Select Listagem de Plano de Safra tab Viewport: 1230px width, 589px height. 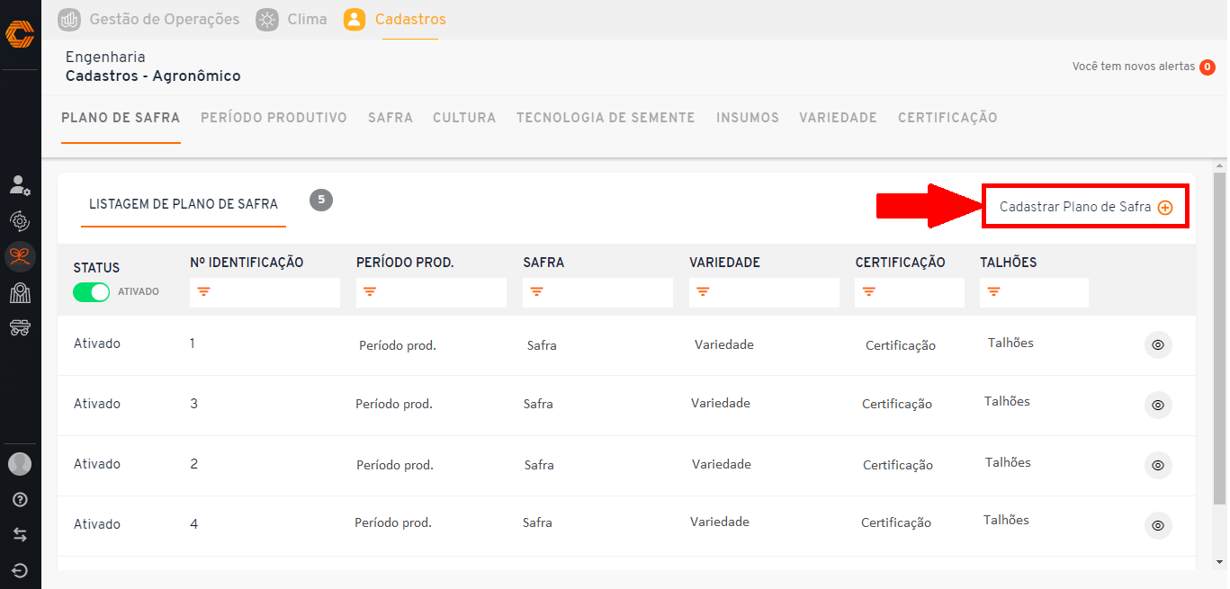[184, 204]
